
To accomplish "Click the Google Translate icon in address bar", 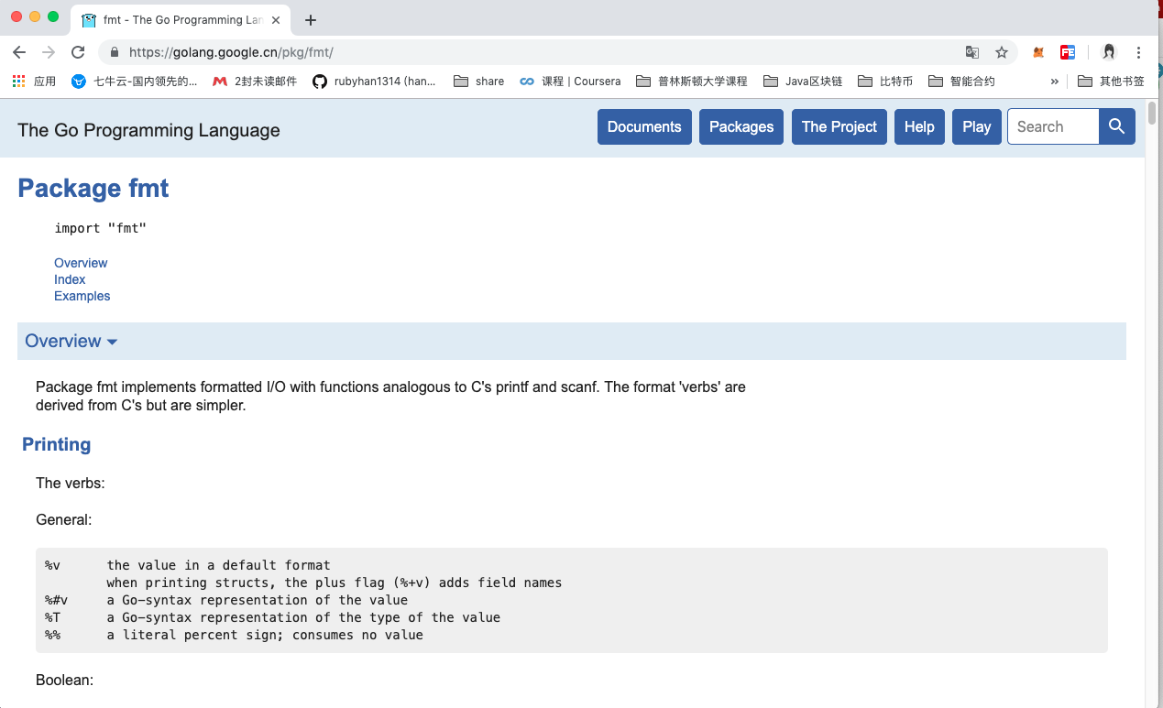I will [x=971, y=52].
